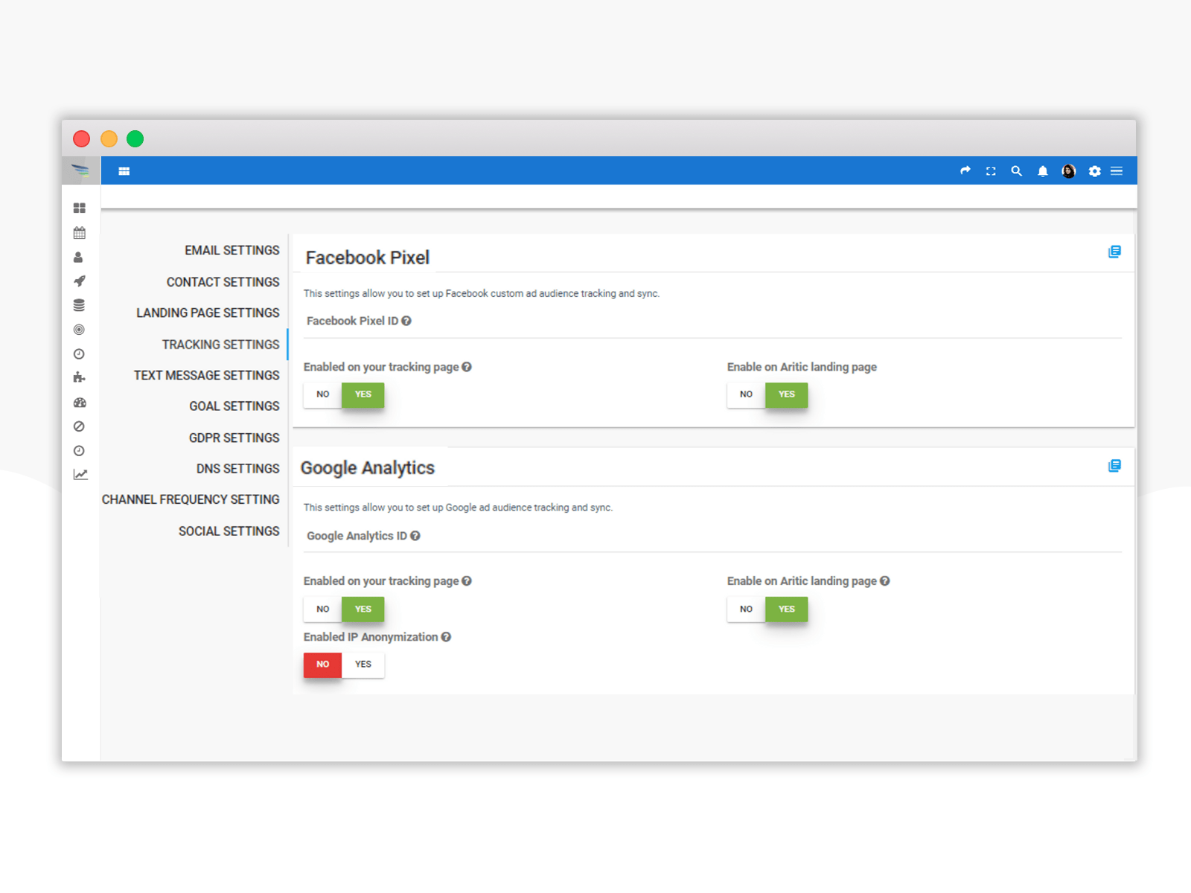
Task: Click the Google ad audience description text
Action: (459, 508)
